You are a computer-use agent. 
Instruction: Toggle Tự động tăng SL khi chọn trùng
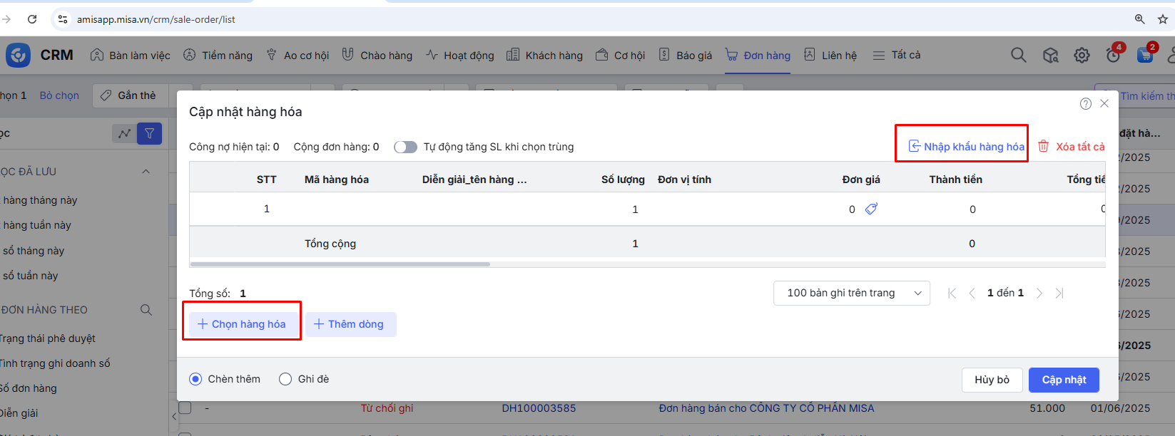(405, 147)
